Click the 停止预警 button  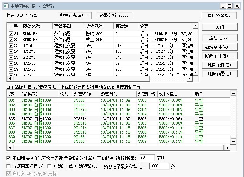pyautogui.click(x=219, y=15)
